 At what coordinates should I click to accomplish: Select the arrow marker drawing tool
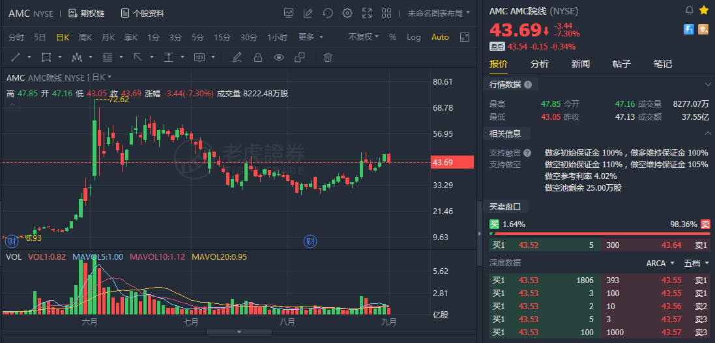(x=138, y=57)
